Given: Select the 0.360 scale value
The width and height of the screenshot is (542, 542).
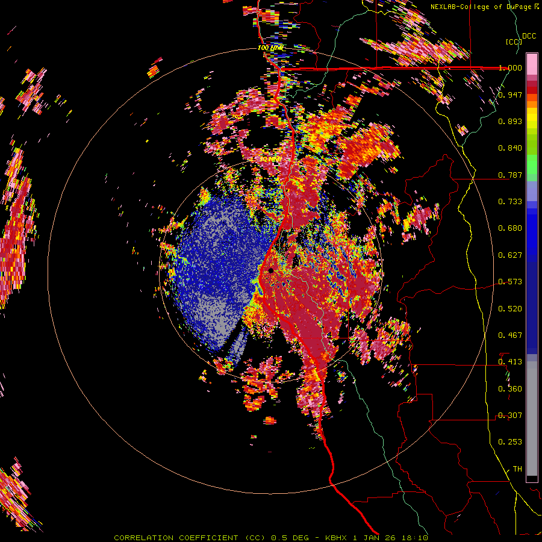Looking at the screenshot, I should [510, 388].
